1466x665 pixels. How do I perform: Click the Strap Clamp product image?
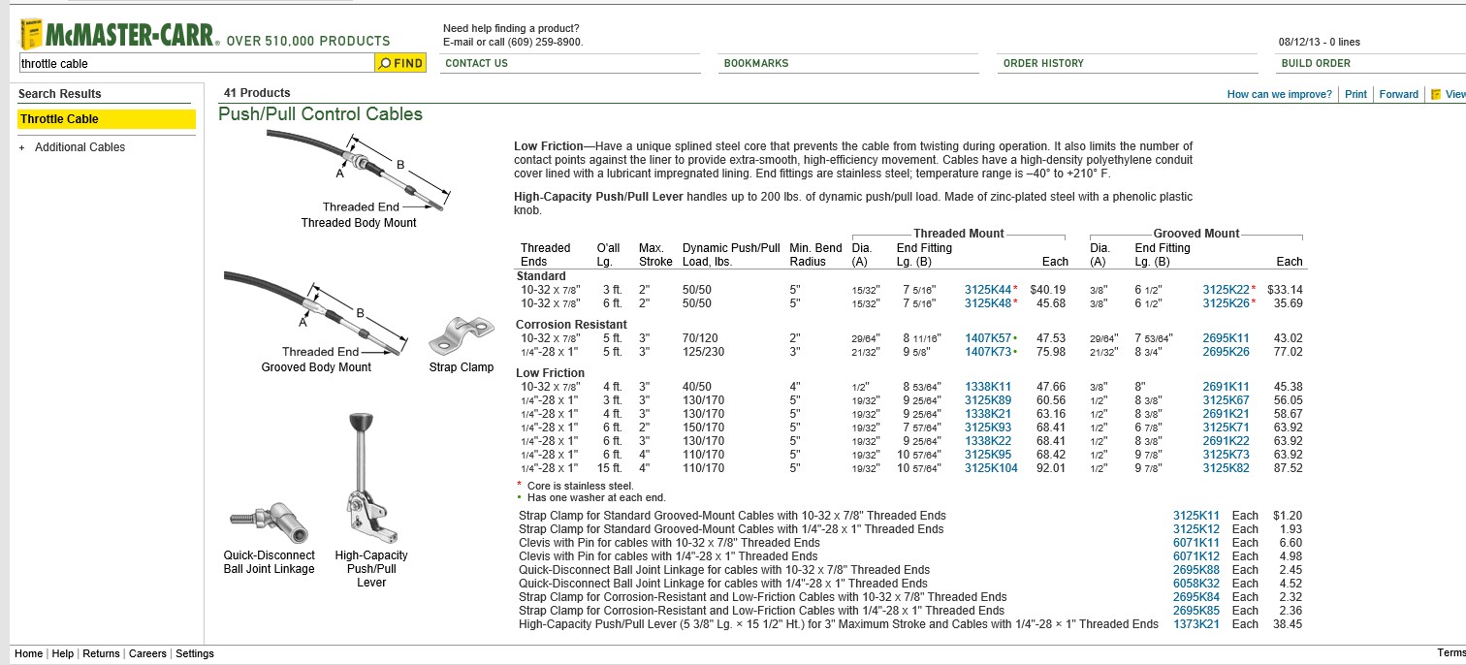pyautogui.click(x=461, y=335)
